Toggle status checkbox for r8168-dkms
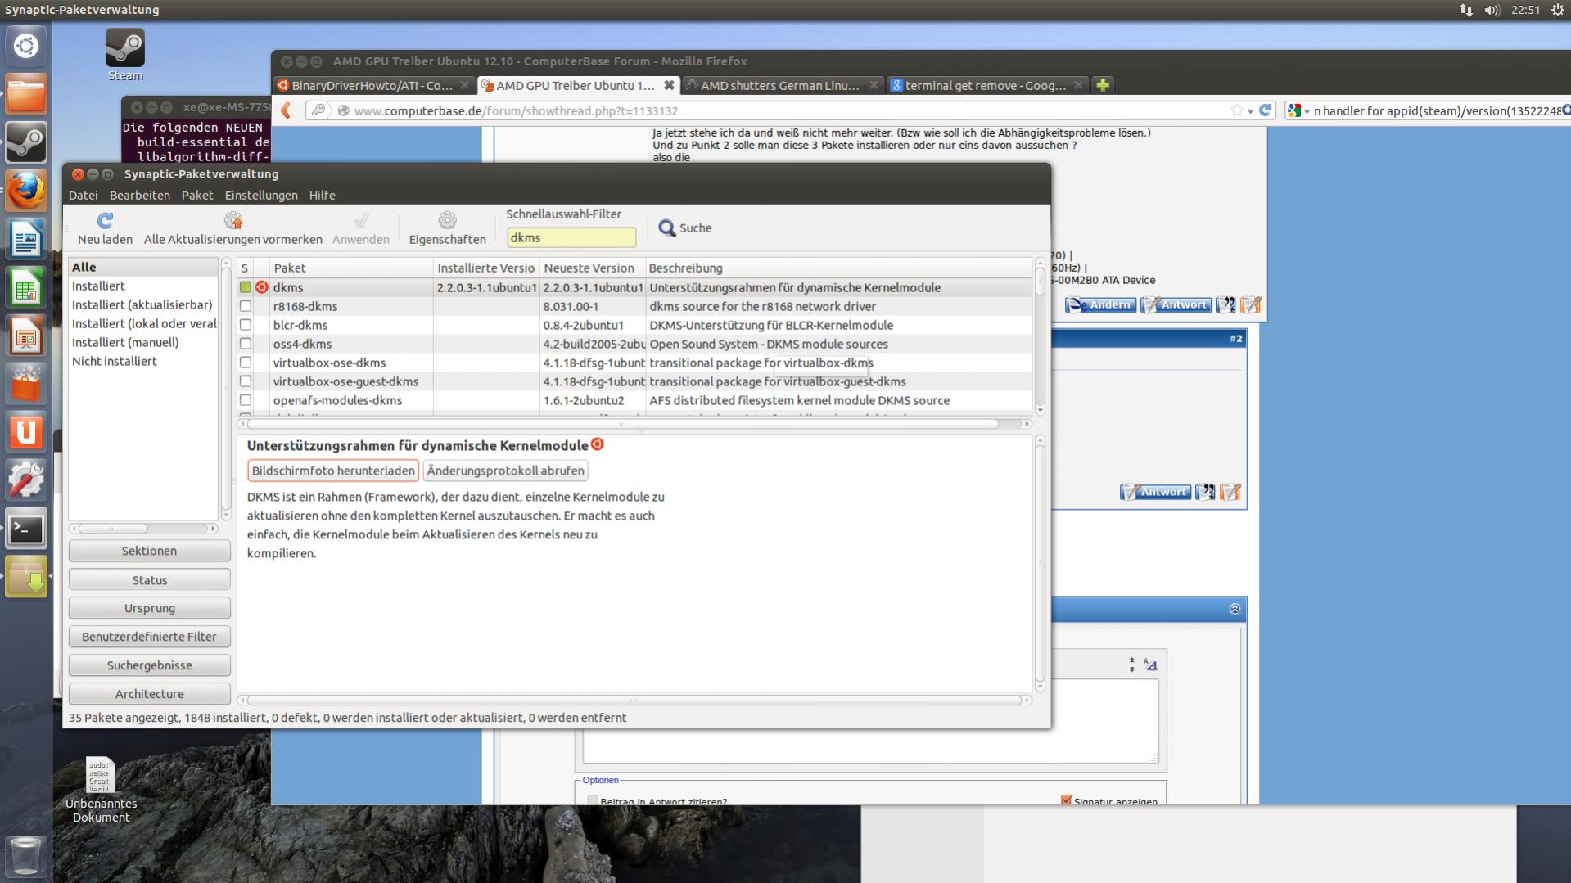Viewport: 1571px width, 883px height. 245,306
